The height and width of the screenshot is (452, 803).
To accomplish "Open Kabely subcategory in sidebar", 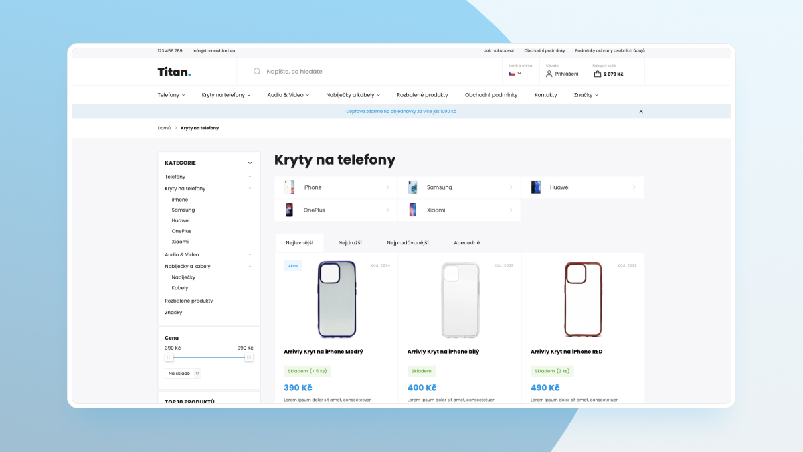I will pyautogui.click(x=180, y=288).
